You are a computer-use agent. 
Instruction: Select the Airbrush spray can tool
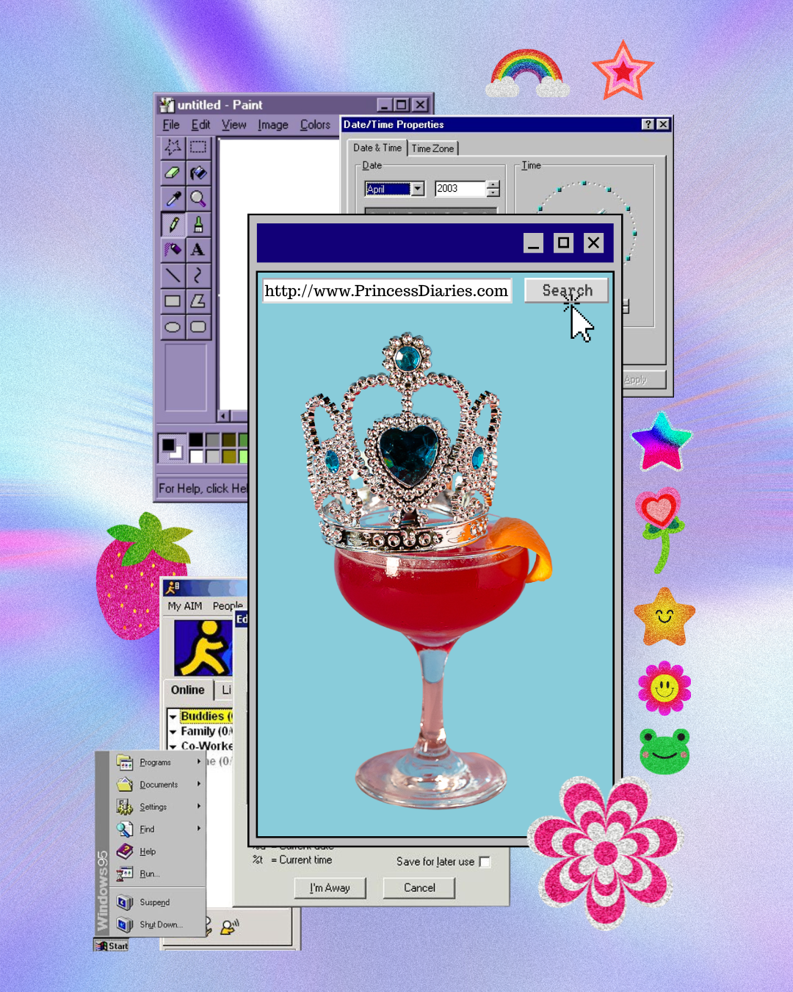pos(173,250)
